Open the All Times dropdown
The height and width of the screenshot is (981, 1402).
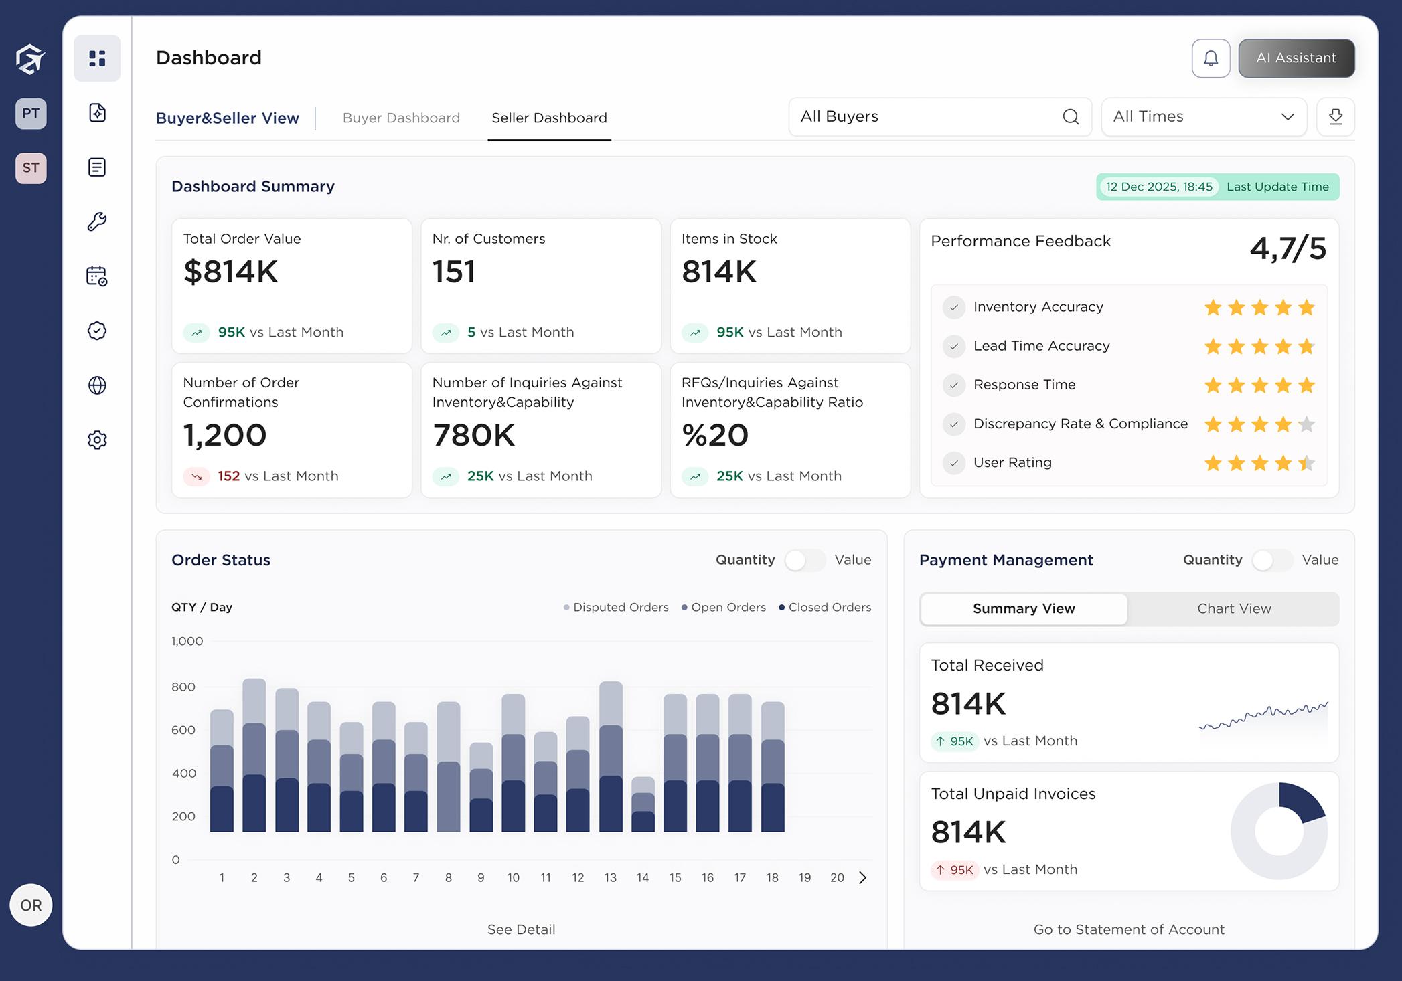1203,116
